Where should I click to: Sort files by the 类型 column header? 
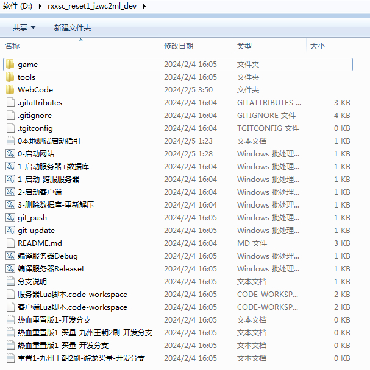click(270, 46)
